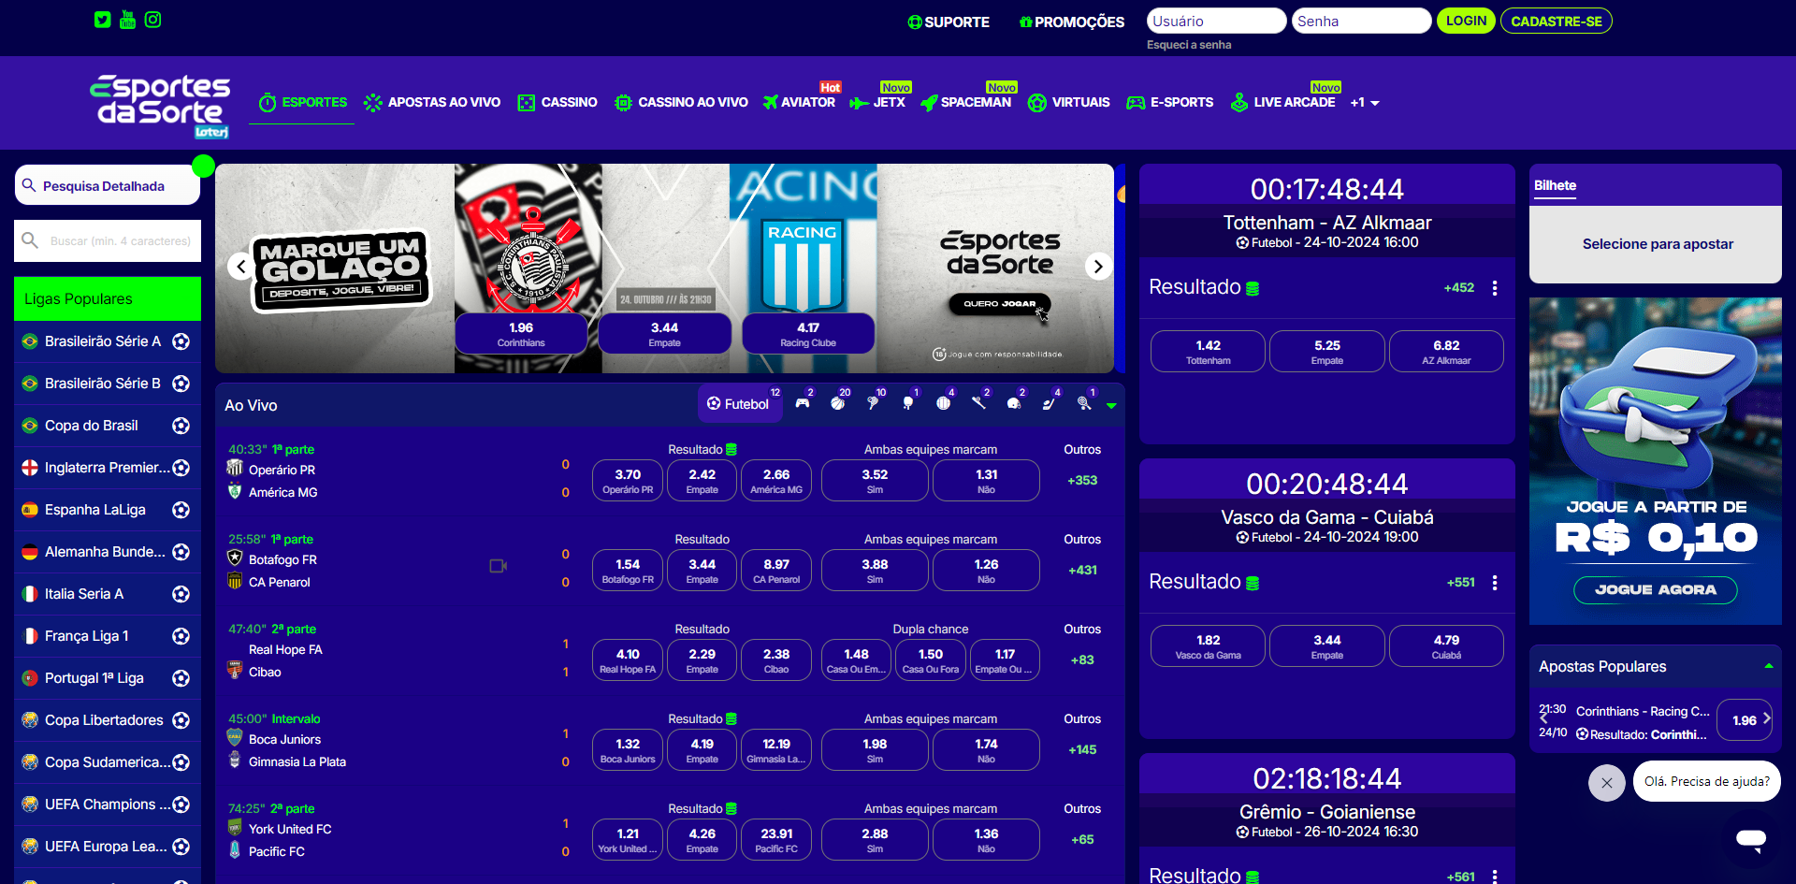Click the football icon beside Espanha LaLiga

click(181, 510)
